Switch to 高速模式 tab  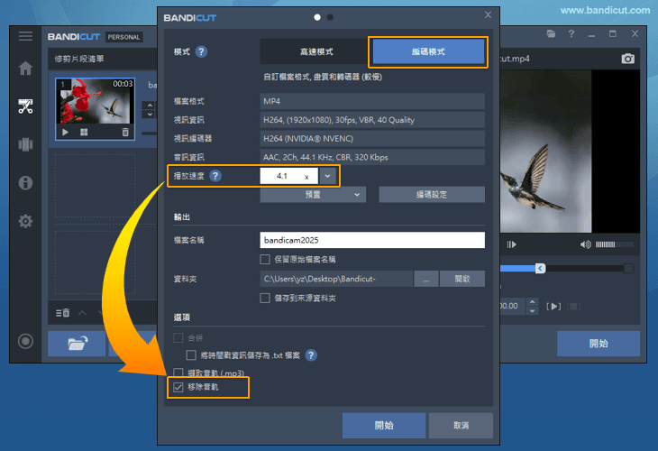pos(315,51)
